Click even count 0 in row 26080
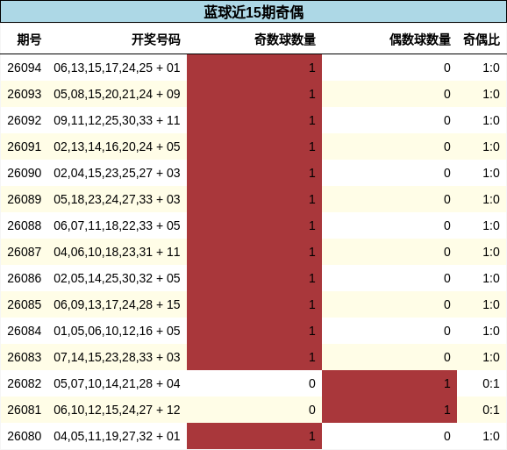Image resolution: width=507 pixels, height=450 pixels. click(446, 436)
